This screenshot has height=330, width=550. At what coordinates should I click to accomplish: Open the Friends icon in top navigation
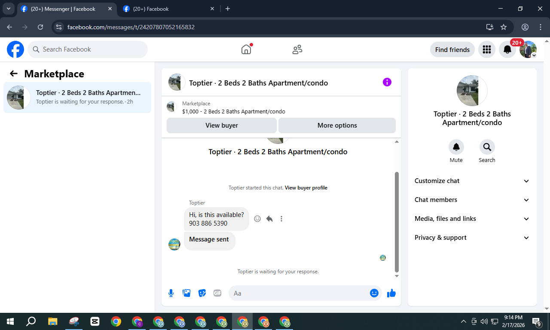[297, 49]
